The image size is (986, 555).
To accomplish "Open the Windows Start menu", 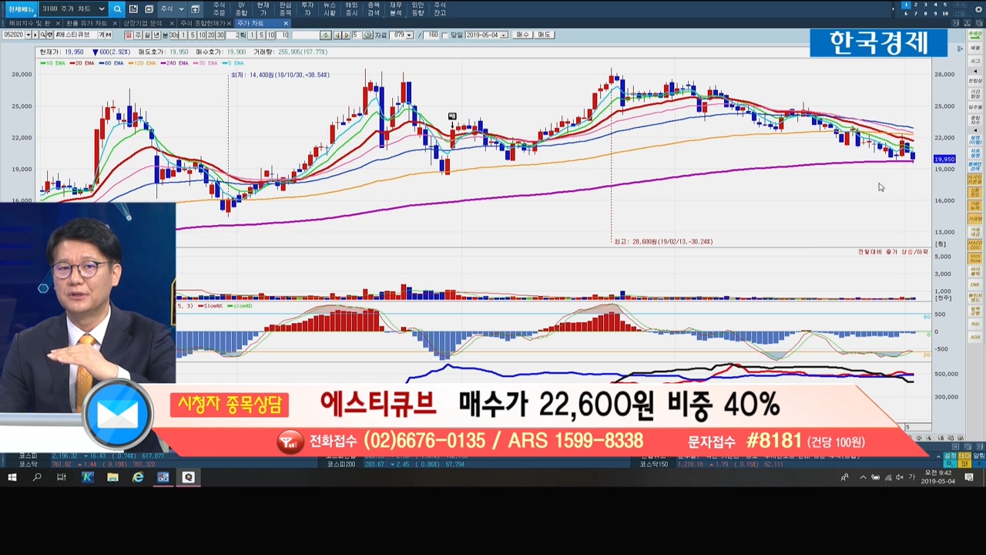I will coord(12,478).
